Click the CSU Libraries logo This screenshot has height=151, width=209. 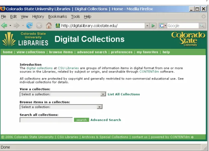(x=25, y=39)
